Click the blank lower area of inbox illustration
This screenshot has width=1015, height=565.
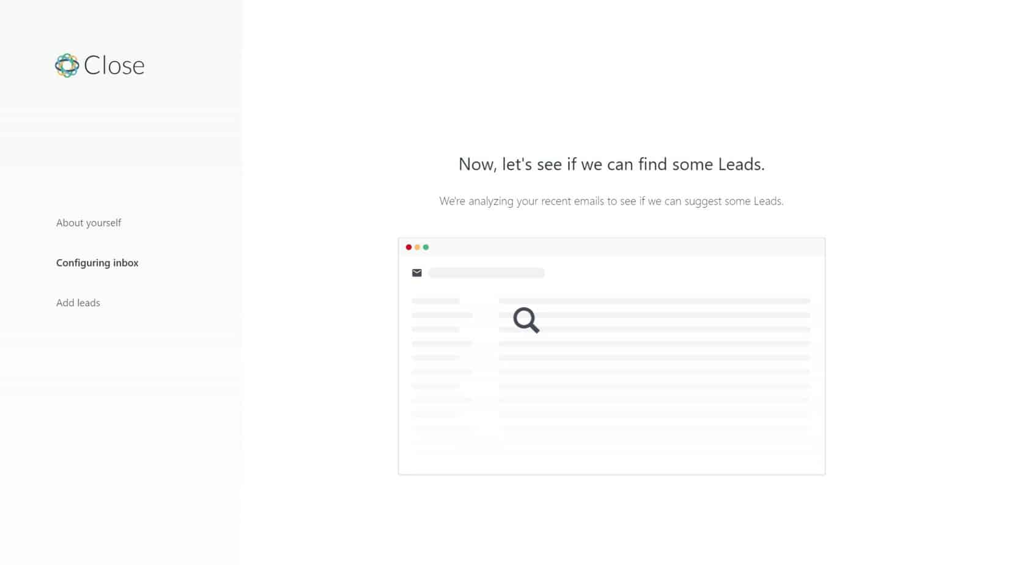pos(611,456)
